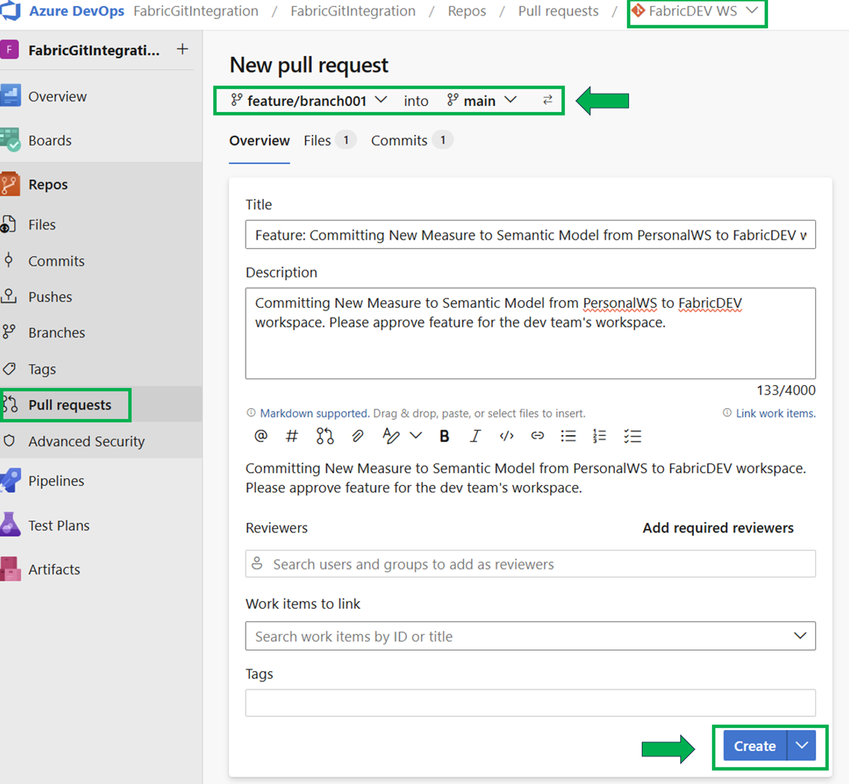Insert a numbered list
849x784 pixels.
click(x=599, y=436)
